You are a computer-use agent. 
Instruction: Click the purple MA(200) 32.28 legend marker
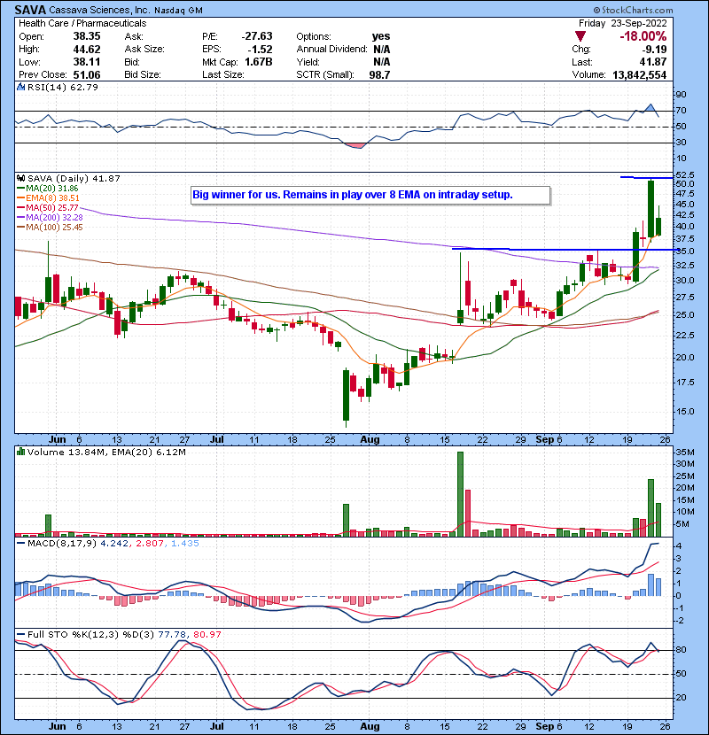(x=21, y=218)
